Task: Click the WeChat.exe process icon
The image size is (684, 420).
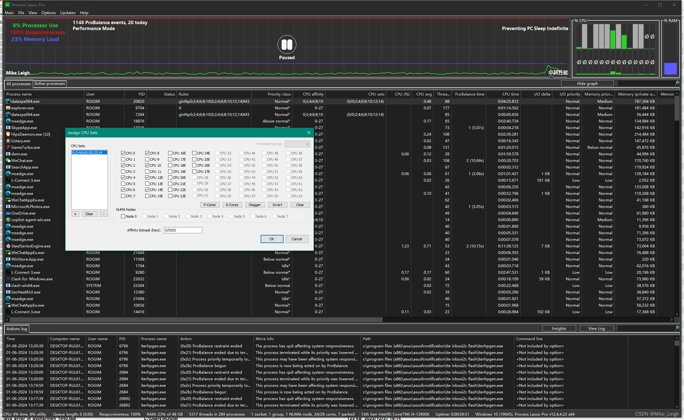Action: pyautogui.click(x=8, y=160)
